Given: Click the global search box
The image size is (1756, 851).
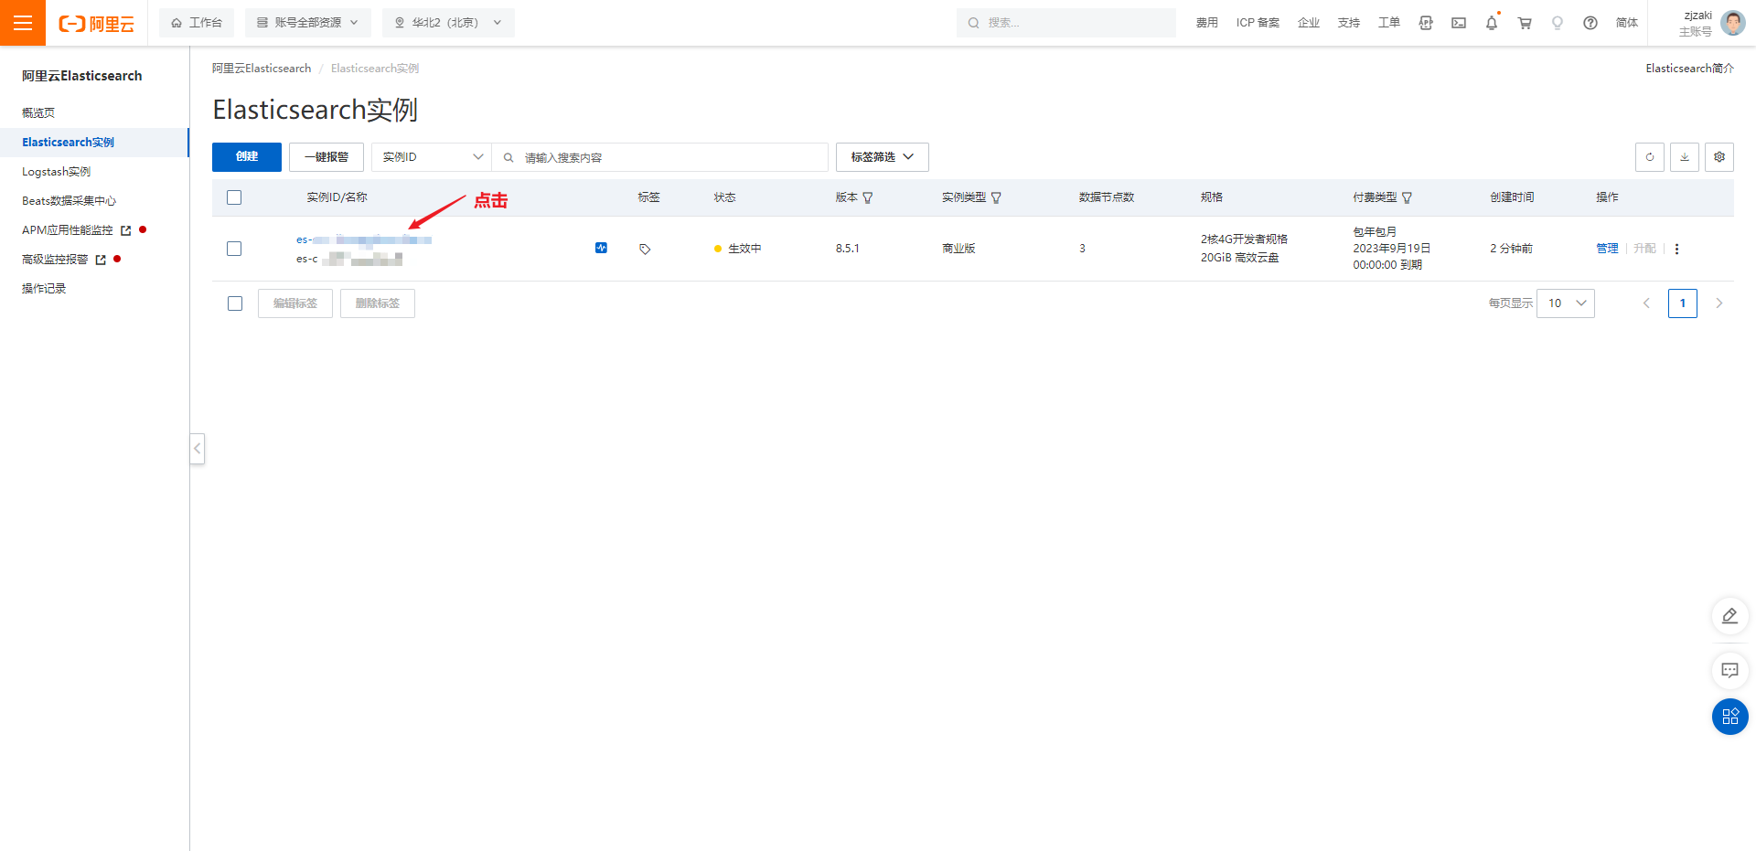Looking at the screenshot, I should 1066,23.
